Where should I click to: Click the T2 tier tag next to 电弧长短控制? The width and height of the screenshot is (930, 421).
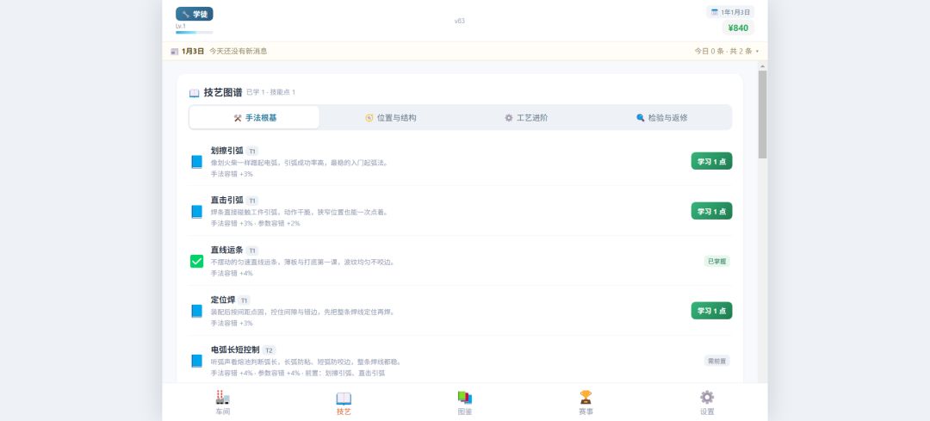point(270,350)
